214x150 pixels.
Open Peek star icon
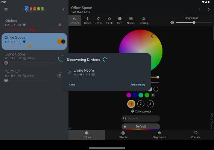(109, 18)
